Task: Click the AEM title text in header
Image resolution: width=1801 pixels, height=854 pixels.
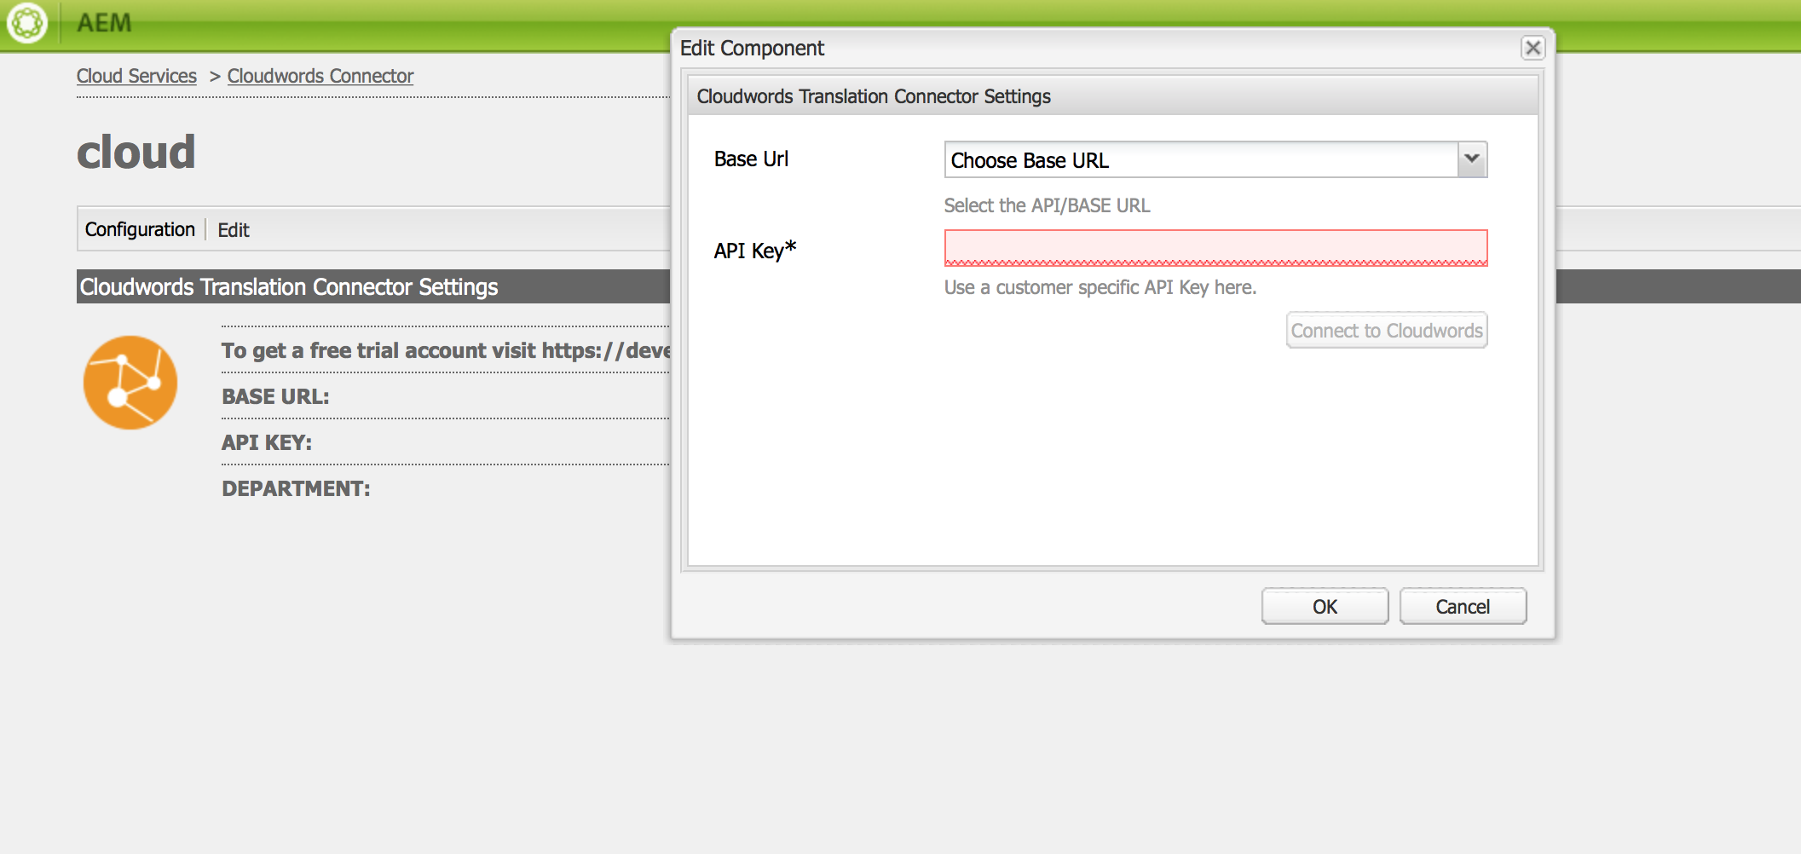Action: [104, 23]
